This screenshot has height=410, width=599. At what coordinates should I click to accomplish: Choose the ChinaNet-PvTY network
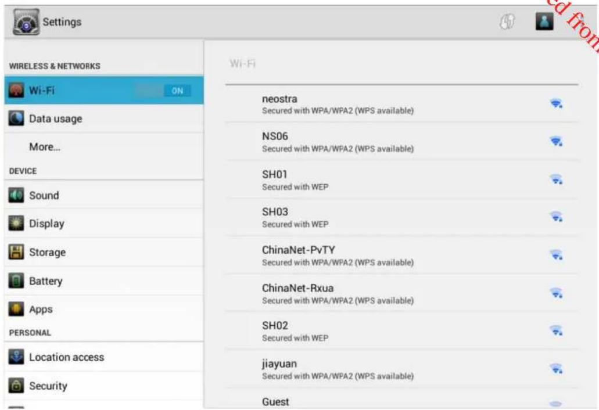[401, 255]
